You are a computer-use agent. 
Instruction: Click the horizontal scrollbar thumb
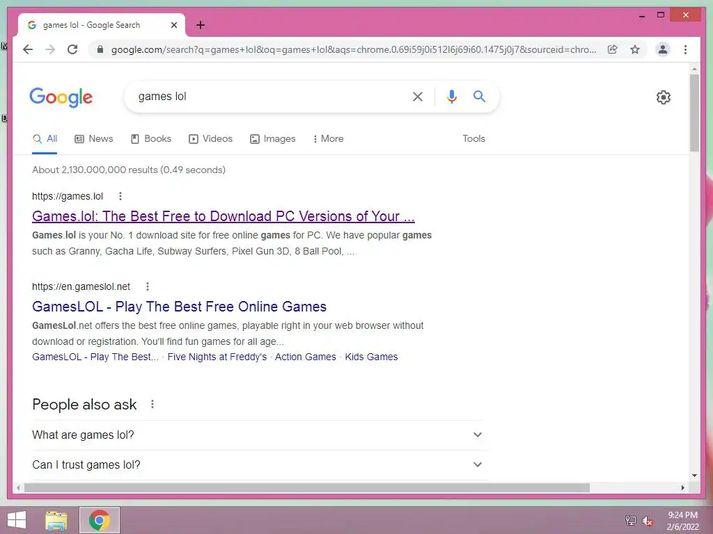click(x=307, y=487)
